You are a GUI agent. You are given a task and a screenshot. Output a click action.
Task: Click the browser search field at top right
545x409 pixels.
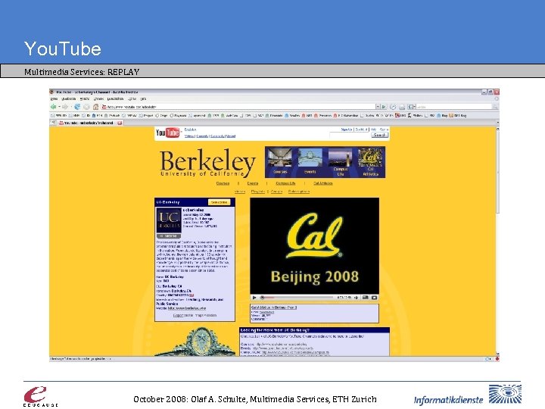[454, 107]
